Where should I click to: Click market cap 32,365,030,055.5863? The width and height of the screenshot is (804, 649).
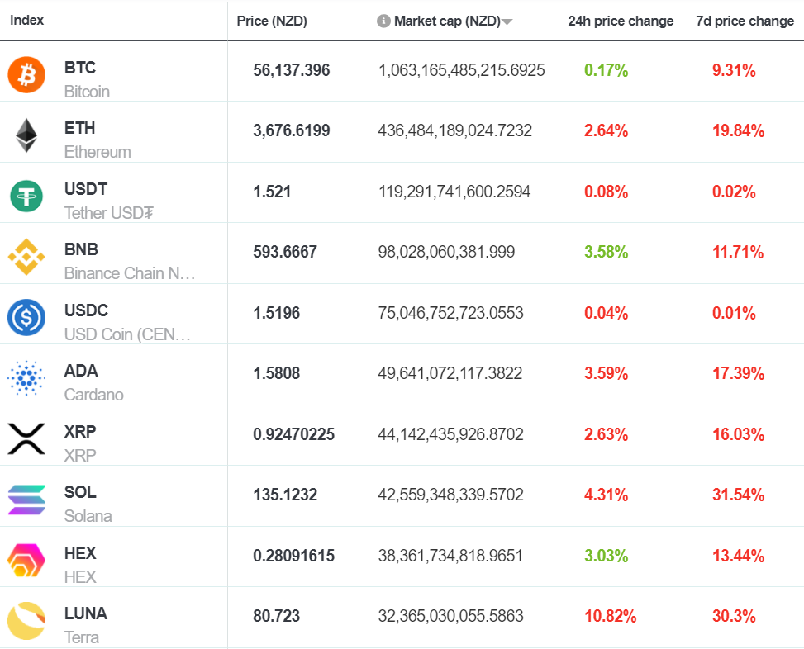click(450, 616)
